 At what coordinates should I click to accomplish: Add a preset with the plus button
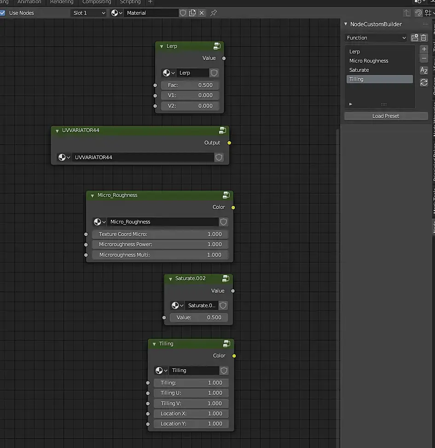point(424,49)
